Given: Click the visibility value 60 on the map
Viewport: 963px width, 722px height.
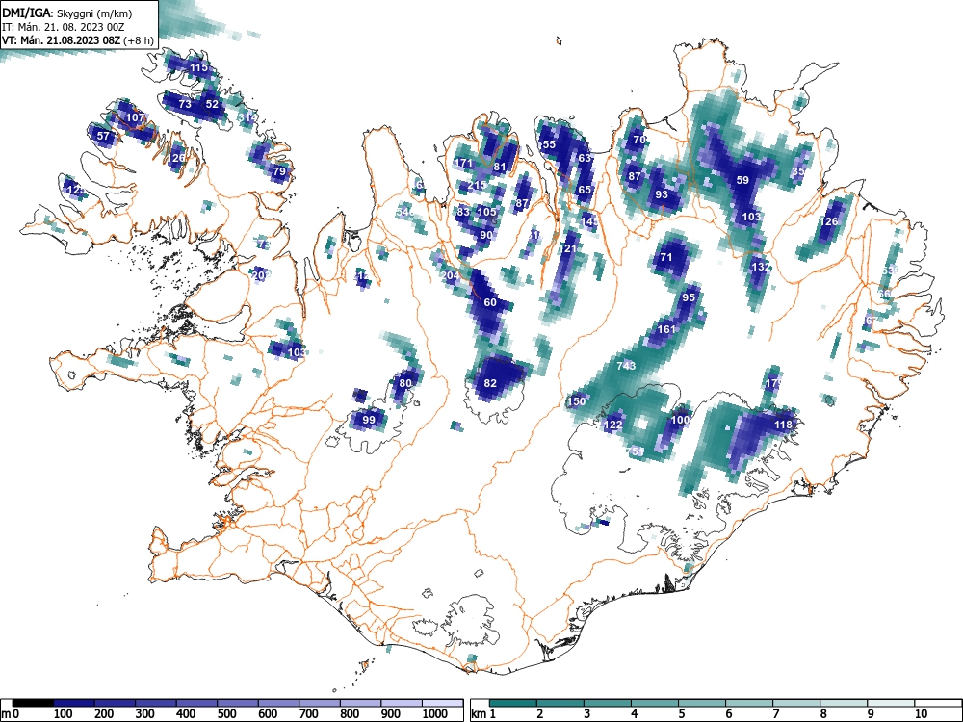Looking at the screenshot, I should pyautogui.click(x=490, y=302).
